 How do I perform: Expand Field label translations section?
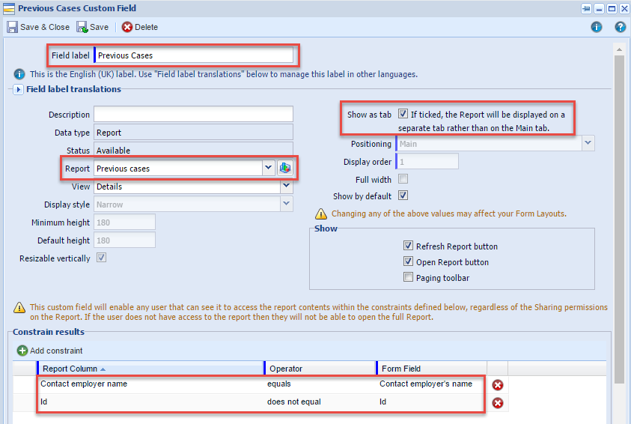[18, 89]
